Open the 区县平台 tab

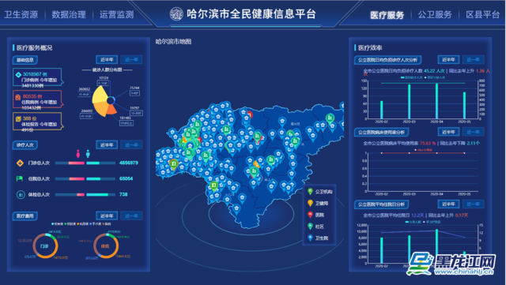point(483,14)
